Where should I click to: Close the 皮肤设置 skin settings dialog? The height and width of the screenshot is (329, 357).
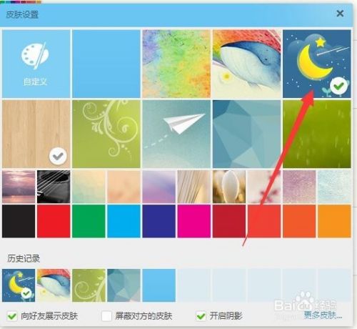point(340,14)
